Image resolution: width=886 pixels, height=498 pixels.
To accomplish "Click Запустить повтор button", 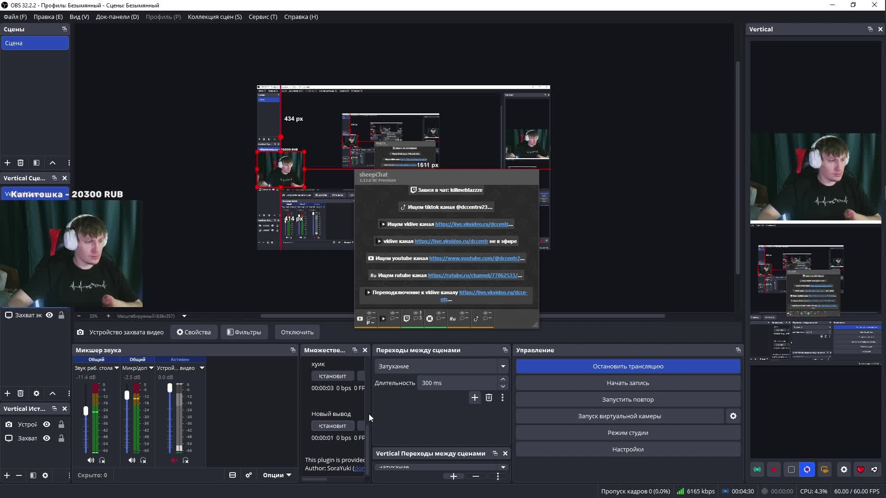I will coord(628,399).
